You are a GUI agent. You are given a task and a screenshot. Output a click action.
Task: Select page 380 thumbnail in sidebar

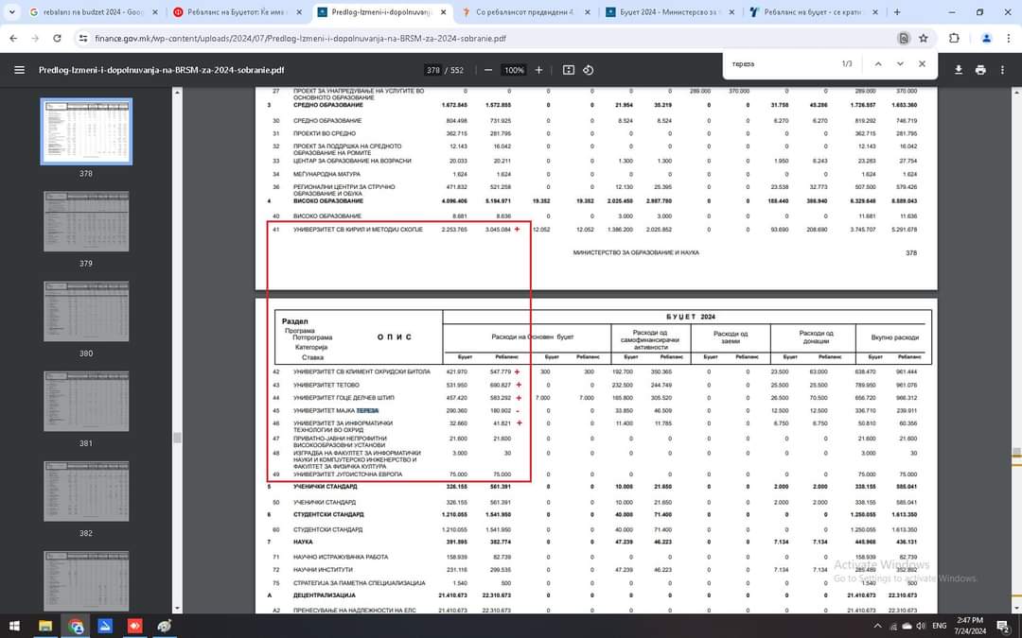86,311
